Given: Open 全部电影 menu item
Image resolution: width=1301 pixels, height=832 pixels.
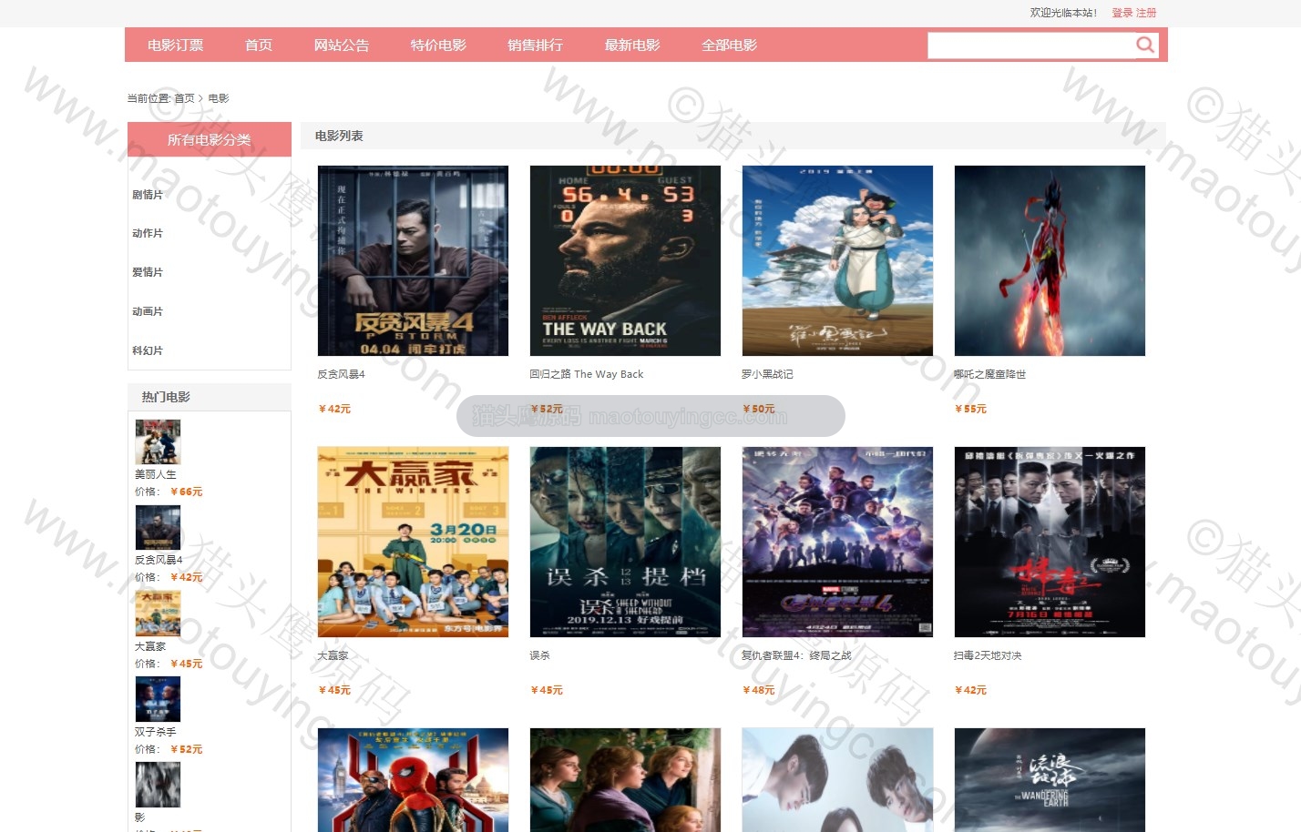Looking at the screenshot, I should click(x=730, y=45).
